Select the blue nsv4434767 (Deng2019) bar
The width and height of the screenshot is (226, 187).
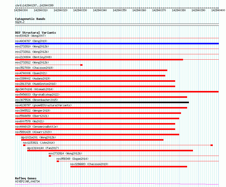[117, 44]
